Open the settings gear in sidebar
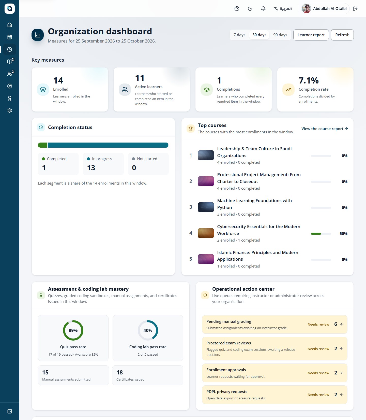This screenshot has height=420, width=366. pos(10,110)
